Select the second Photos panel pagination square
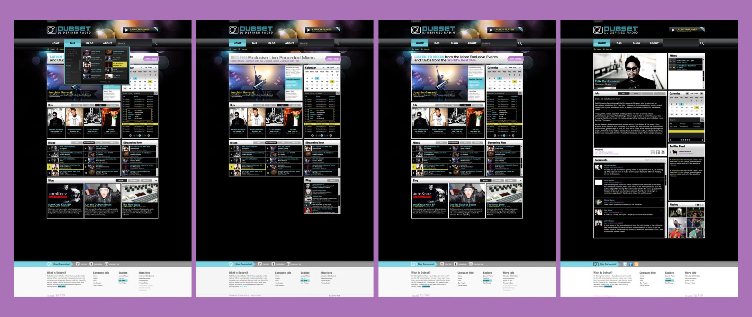This screenshot has width=752, height=317. 698,205
